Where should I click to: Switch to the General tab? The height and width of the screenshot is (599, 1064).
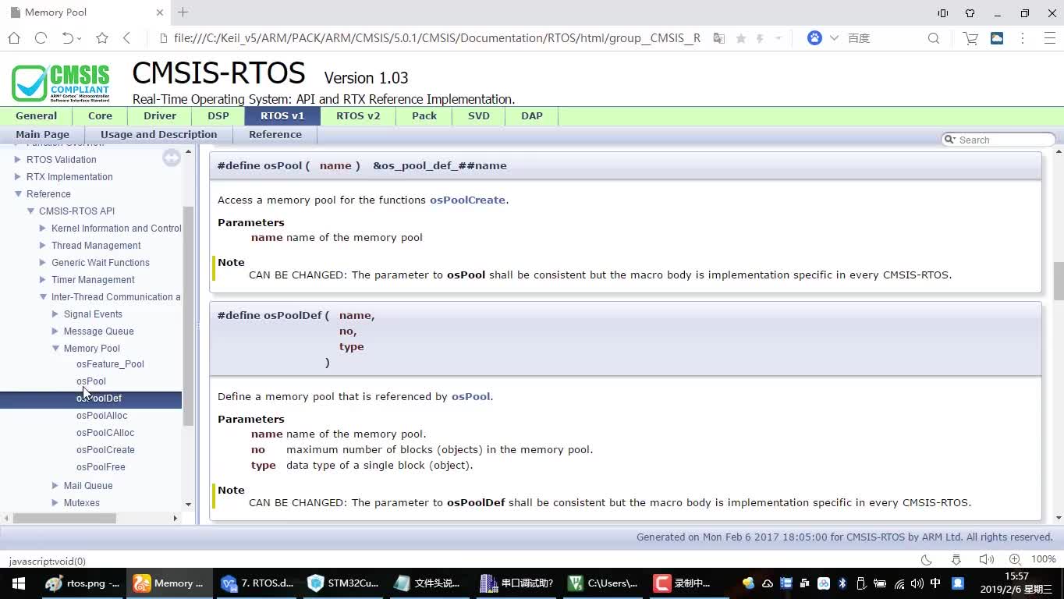[x=37, y=115]
